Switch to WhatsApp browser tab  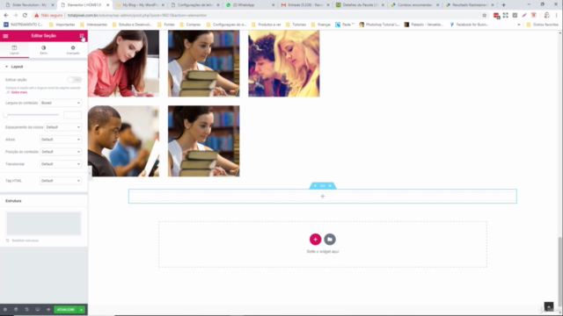[x=250, y=5]
